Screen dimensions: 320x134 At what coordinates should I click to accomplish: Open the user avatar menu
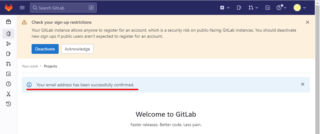[300, 8]
